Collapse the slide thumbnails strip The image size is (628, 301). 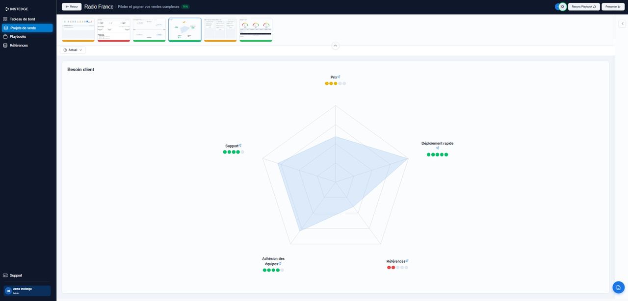336,46
